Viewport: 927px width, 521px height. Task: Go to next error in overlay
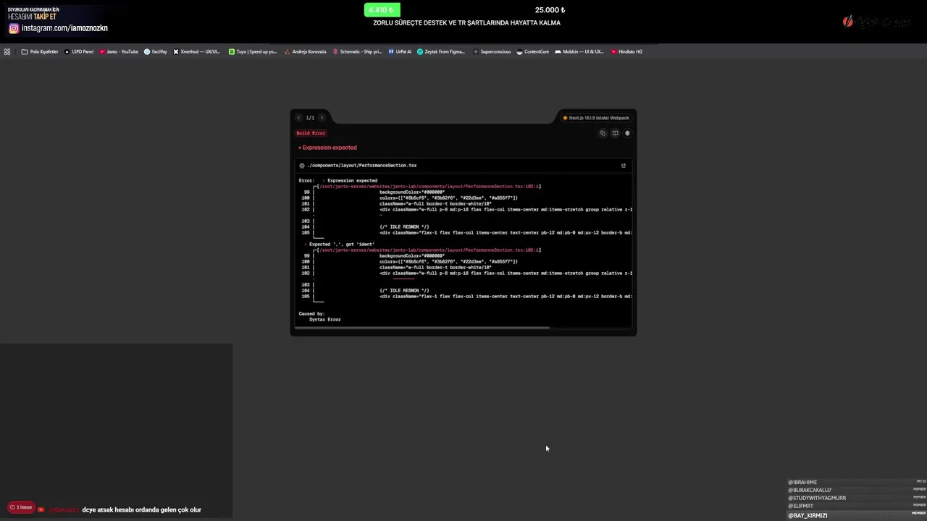pyautogui.click(x=322, y=118)
